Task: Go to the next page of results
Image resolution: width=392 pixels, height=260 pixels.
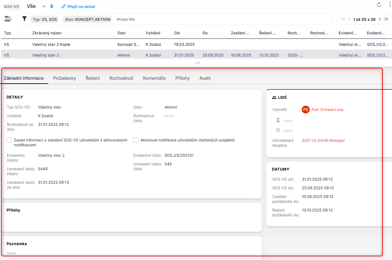Action: pyautogui.click(x=380, y=19)
